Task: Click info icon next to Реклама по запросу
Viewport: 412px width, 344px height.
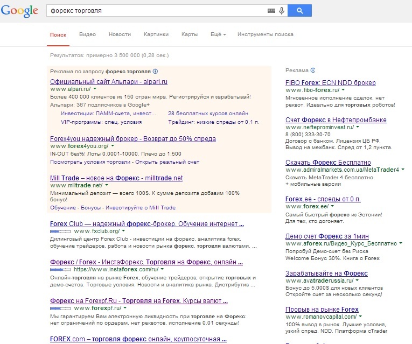Action: pos(155,72)
